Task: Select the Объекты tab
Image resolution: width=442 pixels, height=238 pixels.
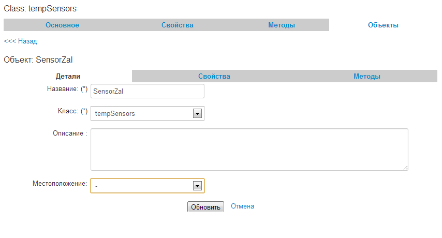Action: click(383, 25)
